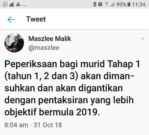Viewport: 149px width, 135px height.
Task: Tap the mobile signal bars icon
Action: [113, 4]
